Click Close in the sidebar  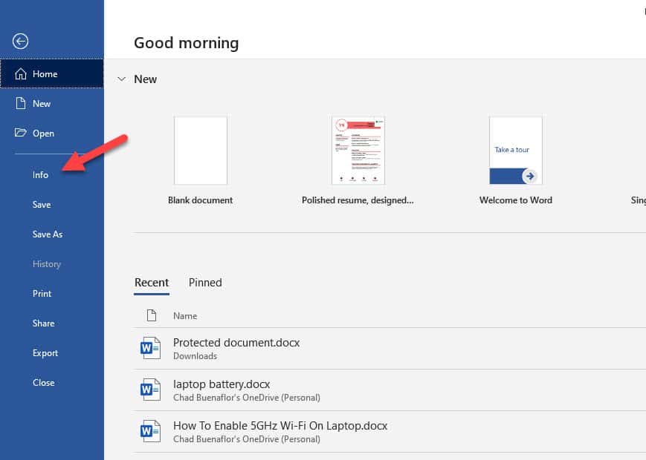click(44, 382)
